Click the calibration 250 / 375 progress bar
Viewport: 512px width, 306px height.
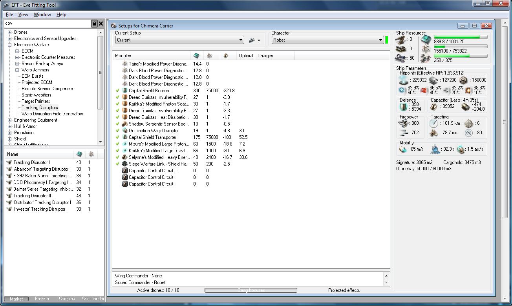(x=461, y=56)
